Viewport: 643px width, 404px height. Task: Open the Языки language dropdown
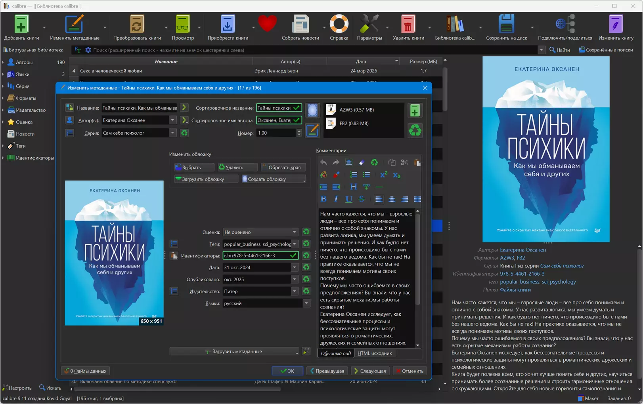306,303
